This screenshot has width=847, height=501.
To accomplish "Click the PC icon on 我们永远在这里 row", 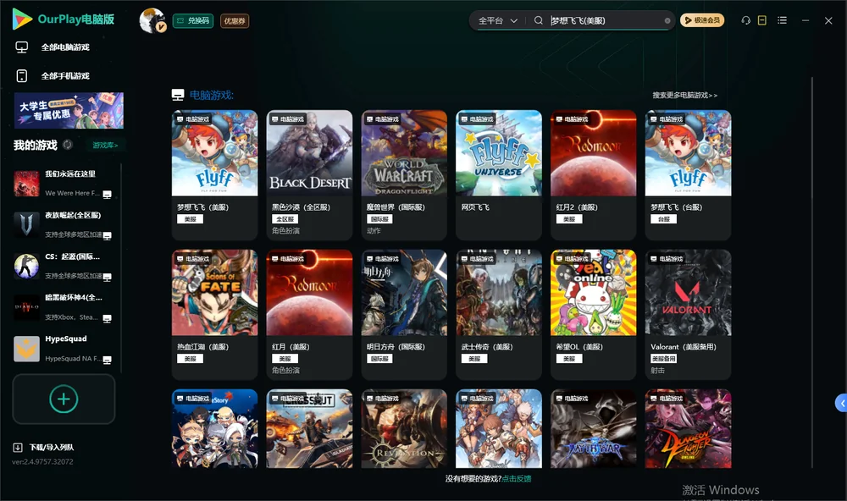I will [x=107, y=195].
